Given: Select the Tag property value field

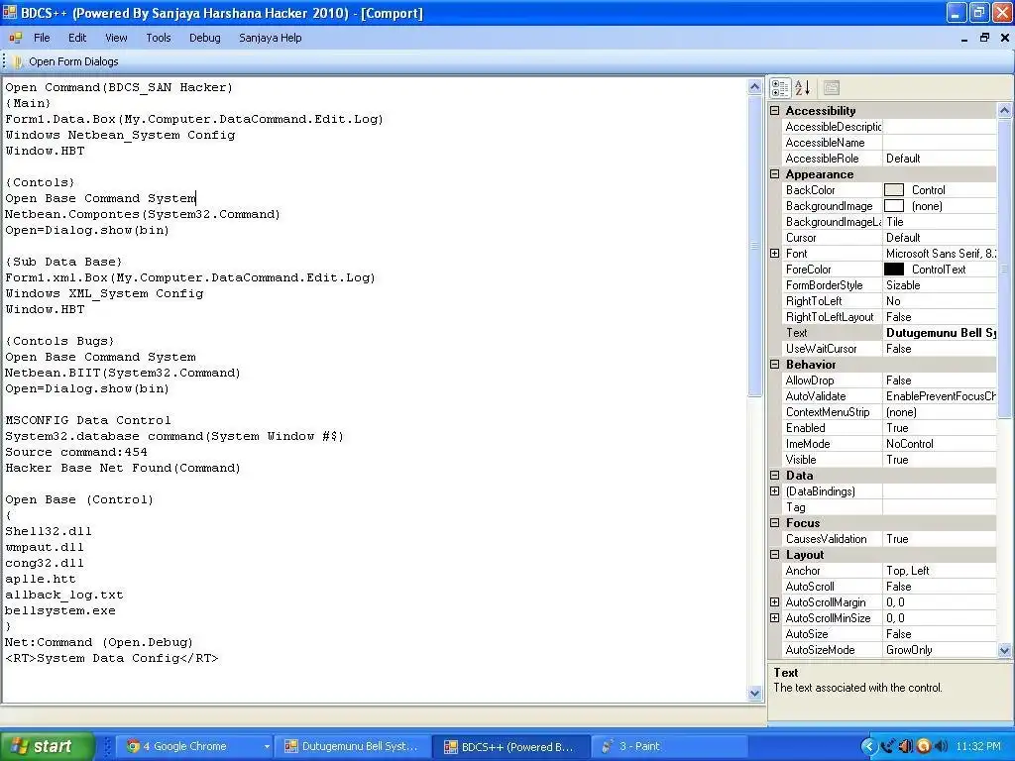Looking at the screenshot, I should 940,507.
